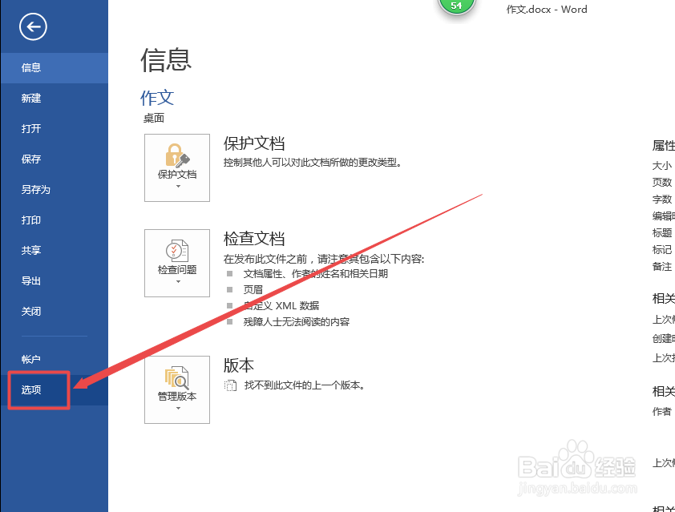The width and height of the screenshot is (675, 512).
Task: Click the green 54 badge at top
Action: (x=457, y=6)
